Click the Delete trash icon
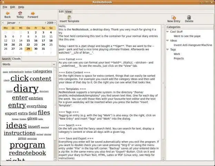Viewport: 215px width, 166px height. point(189,17)
